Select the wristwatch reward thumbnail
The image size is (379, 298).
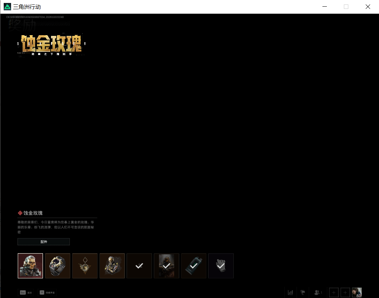58,266
